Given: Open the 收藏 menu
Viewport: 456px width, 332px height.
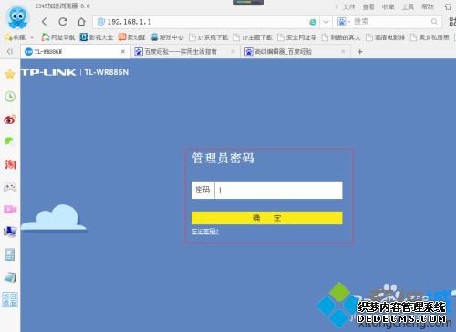Looking at the screenshot, I should 388,6.
